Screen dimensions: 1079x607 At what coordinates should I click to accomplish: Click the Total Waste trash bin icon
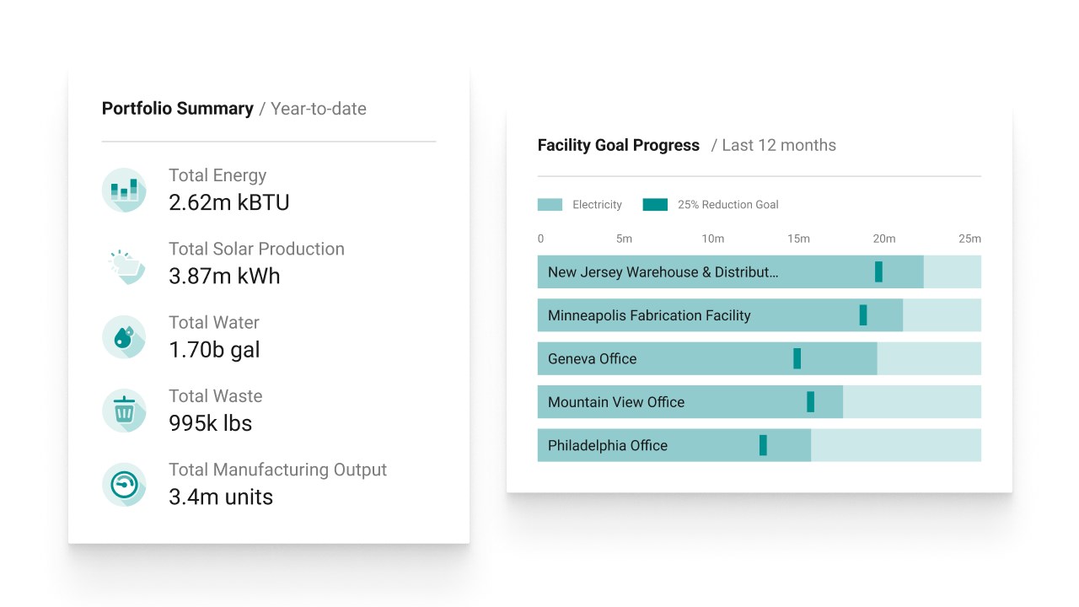124,411
